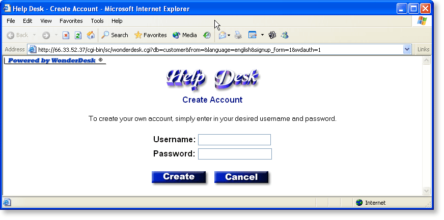Click the Mail envelope icon
444x220 pixels.
pos(223,35)
